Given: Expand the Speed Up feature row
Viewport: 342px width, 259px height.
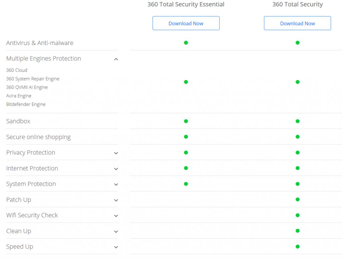Looking at the screenshot, I should (116, 247).
